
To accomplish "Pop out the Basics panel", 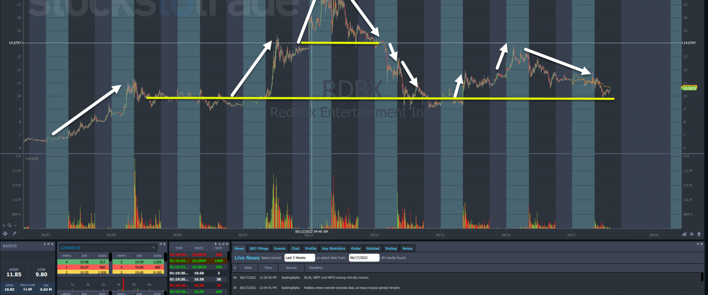I will coord(48,244).
